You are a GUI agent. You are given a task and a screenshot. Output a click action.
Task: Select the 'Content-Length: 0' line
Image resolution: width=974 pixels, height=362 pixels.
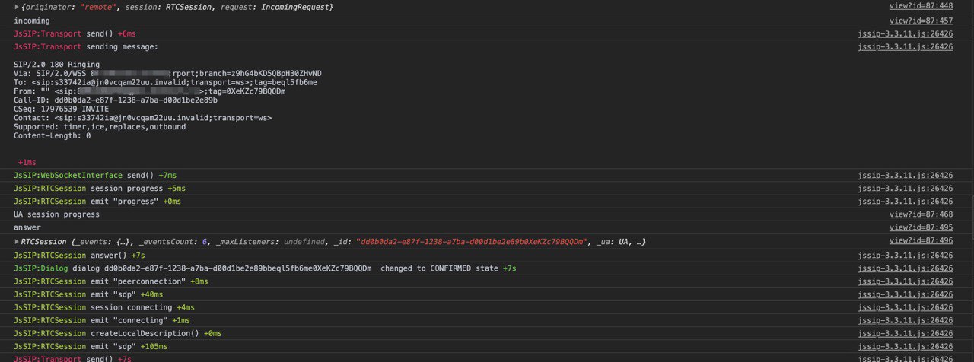pyautogui.click(x=52, y=136)
